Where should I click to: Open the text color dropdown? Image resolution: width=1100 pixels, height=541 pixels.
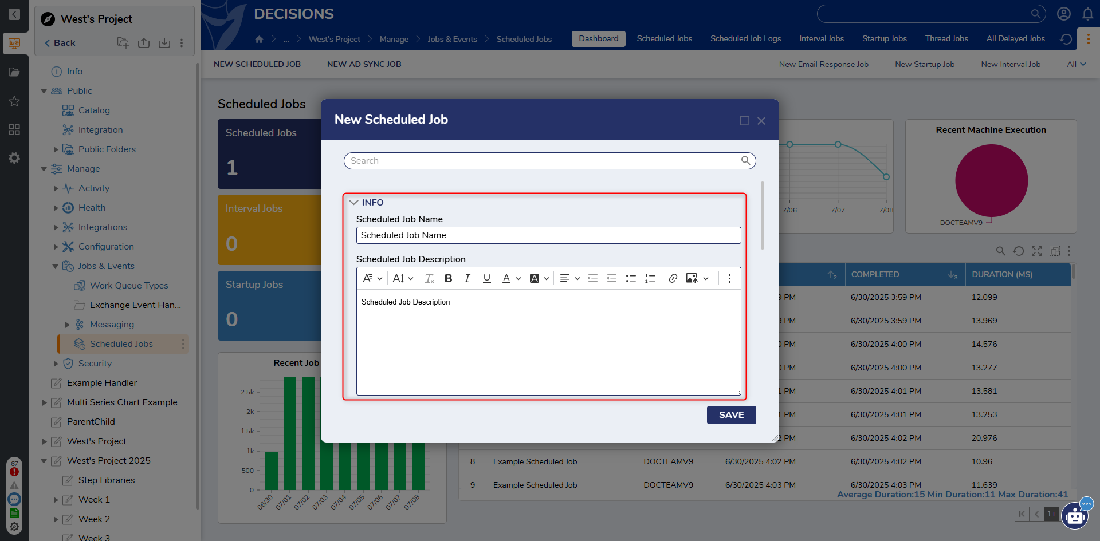pyautogui.click(x=512, y=278)
